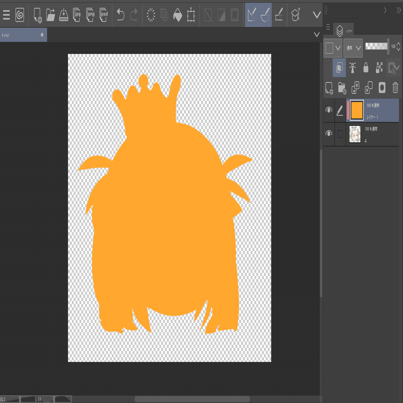The image size is (403, 403).
Task: Open the 通常 blending mode dropdown
Action: (353, 48)
